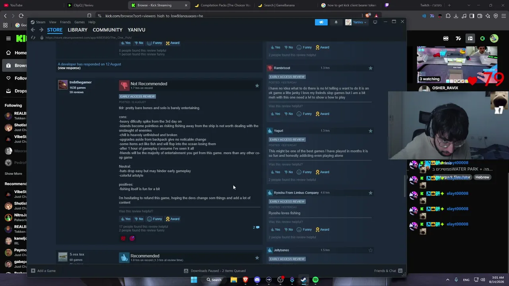Mark Ryoshu From Limbus Company's review as Funny

pyautogui.click(x=304, y=229)
